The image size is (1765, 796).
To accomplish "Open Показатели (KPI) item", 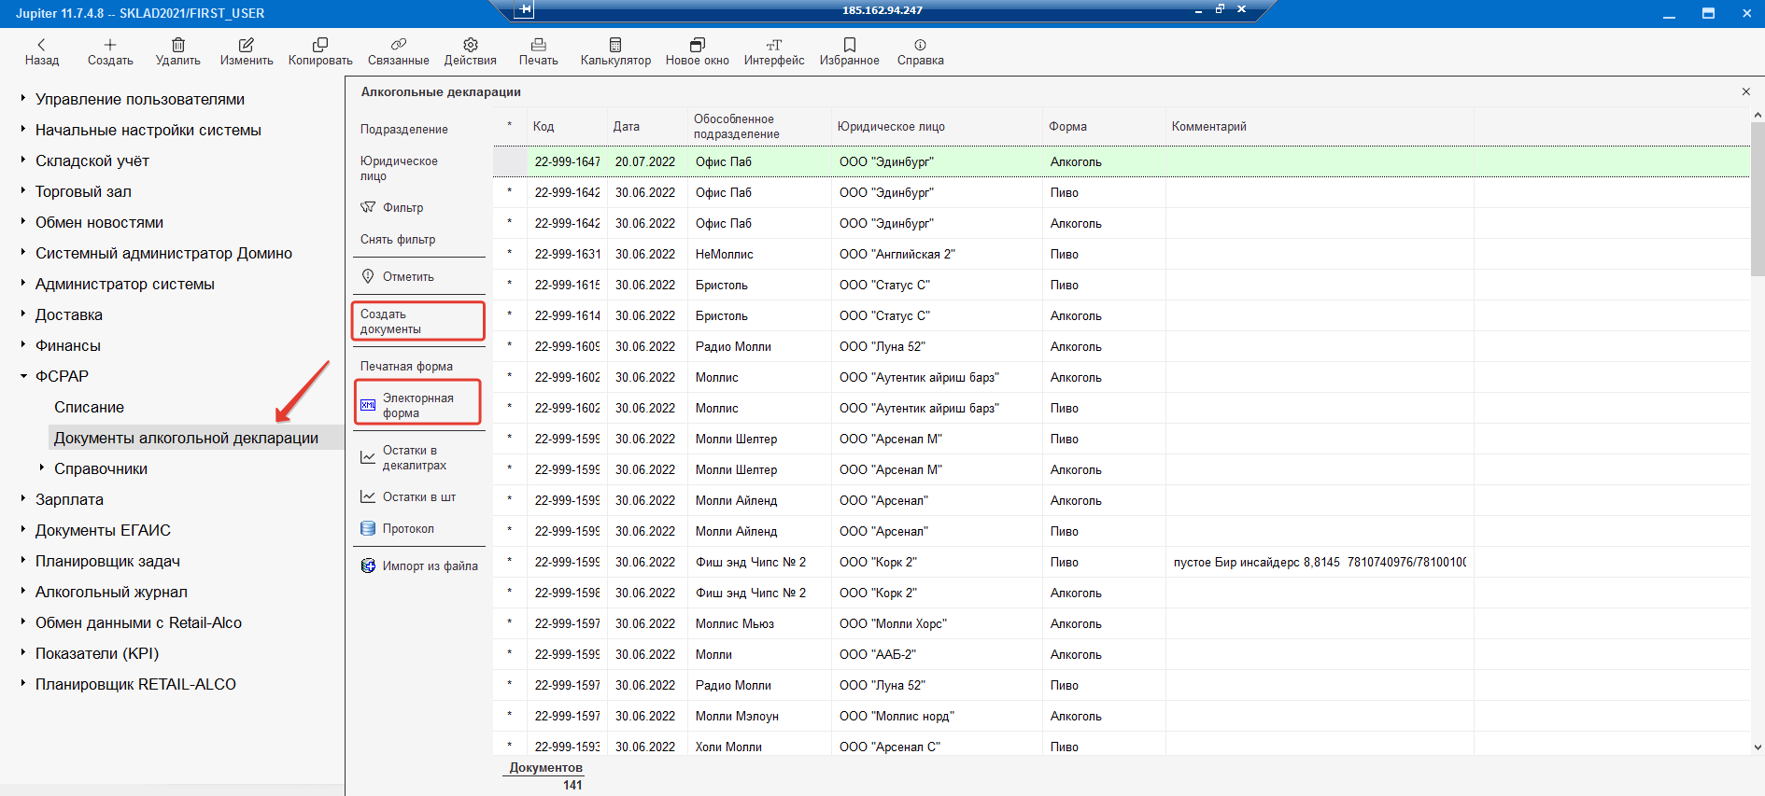I will (x=97, y=653).
